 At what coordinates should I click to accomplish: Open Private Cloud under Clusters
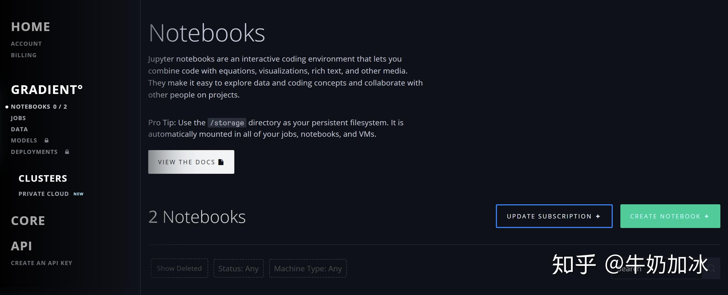[44, 194]
